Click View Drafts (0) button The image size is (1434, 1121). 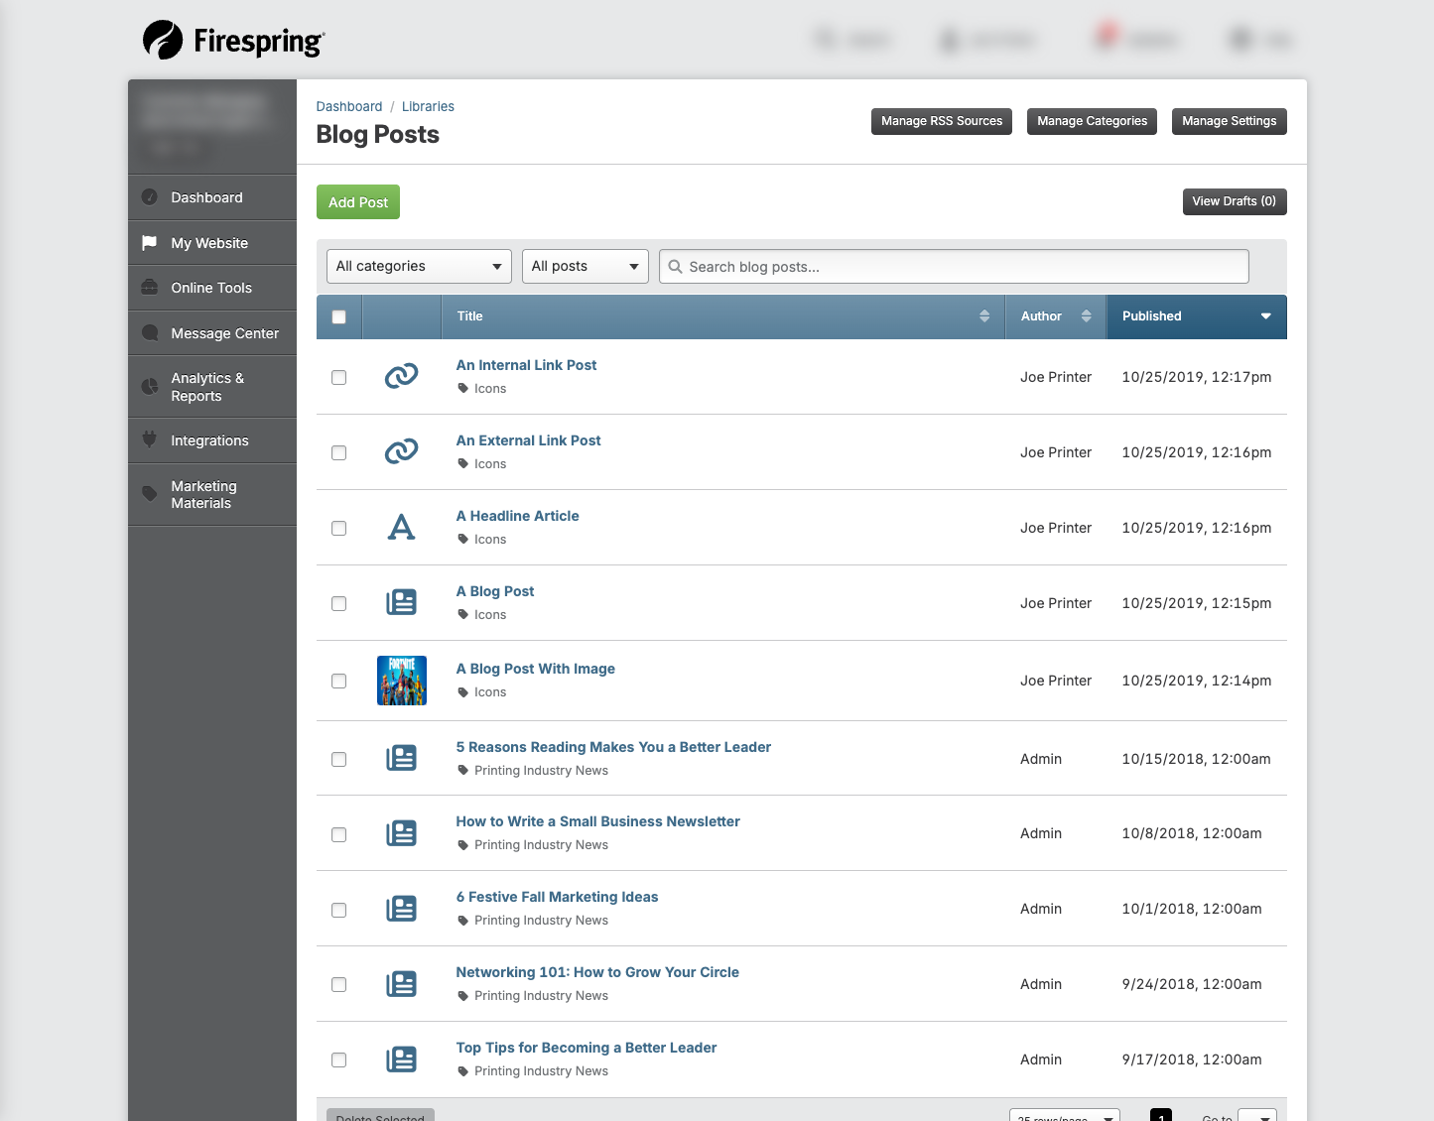pos(1235,201)
